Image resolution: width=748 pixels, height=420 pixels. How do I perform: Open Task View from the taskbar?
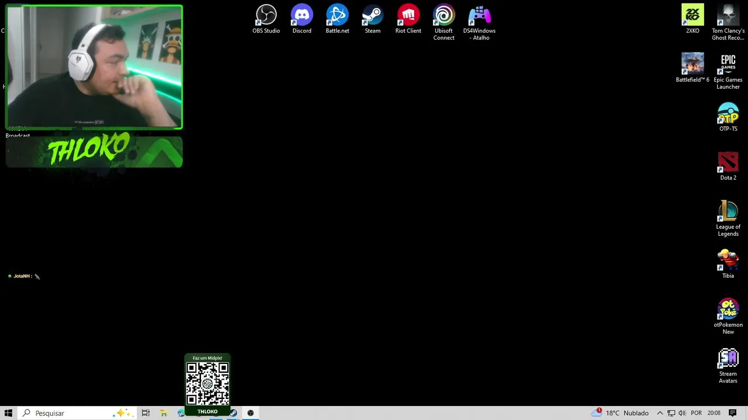146,413
